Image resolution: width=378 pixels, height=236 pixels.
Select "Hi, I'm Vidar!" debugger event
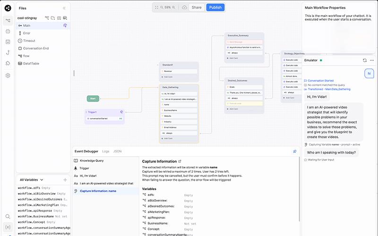coord(105,176)
